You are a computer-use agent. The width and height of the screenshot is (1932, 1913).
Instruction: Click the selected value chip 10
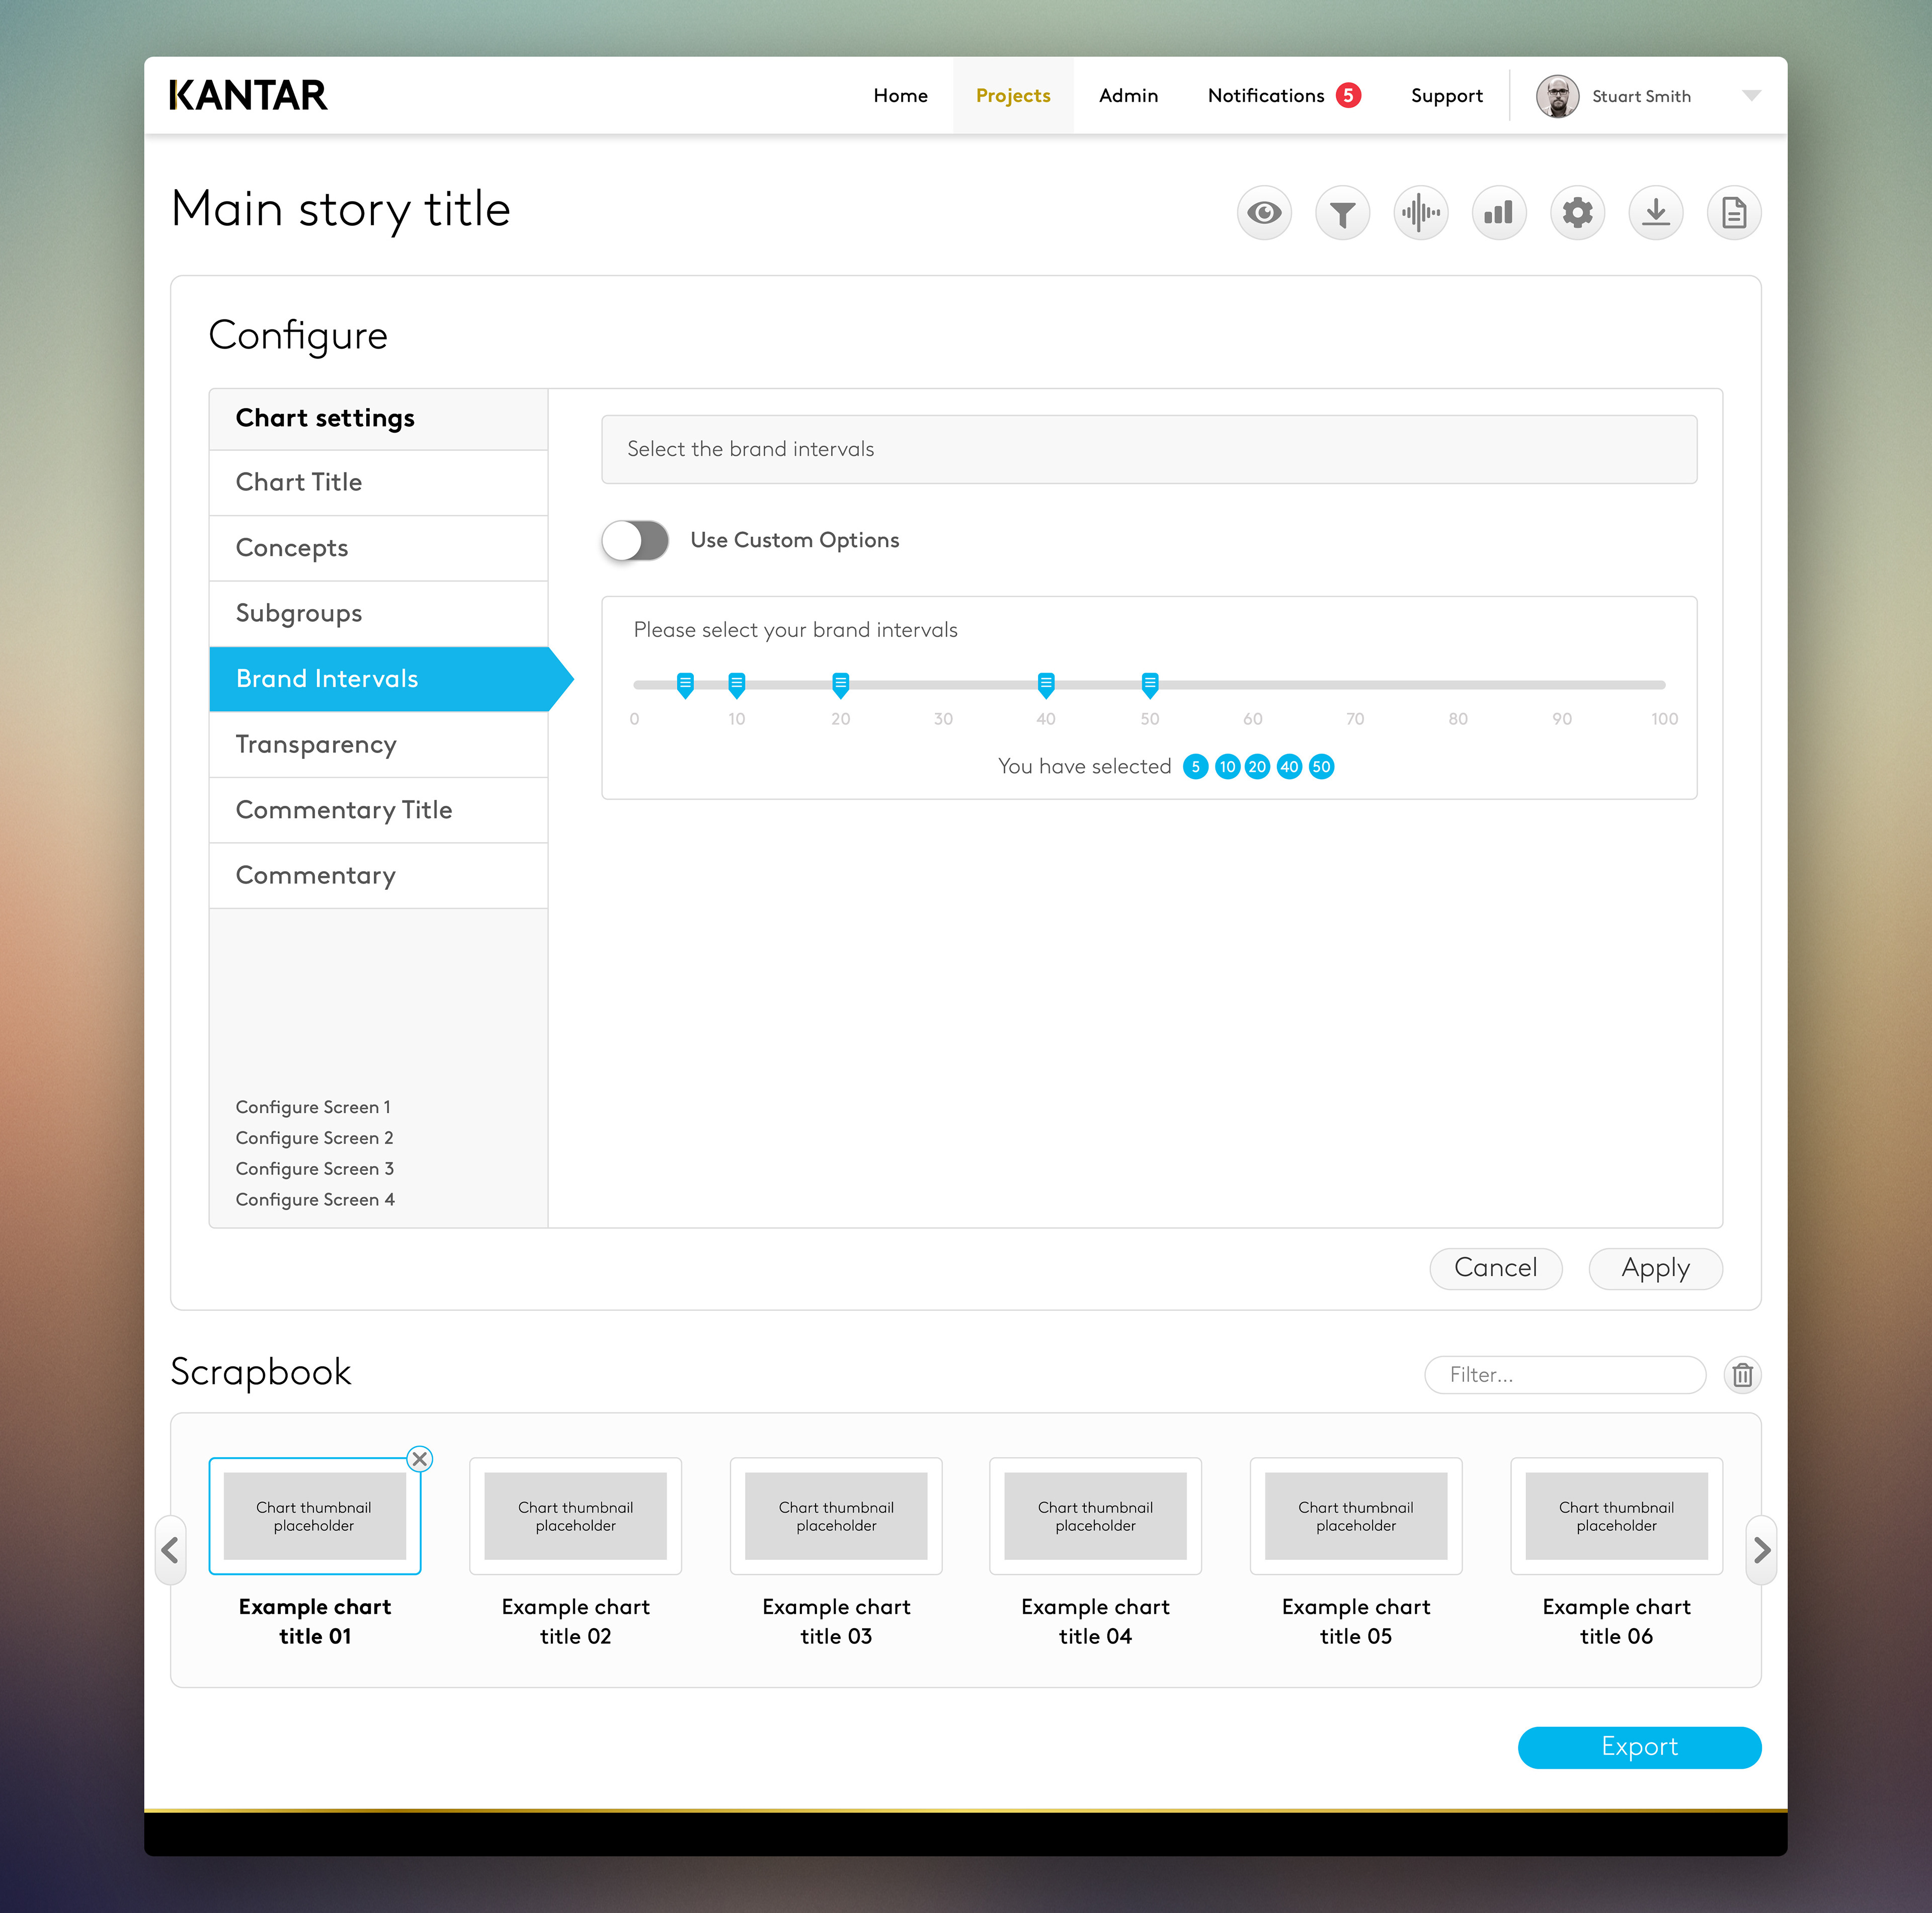point(1227,767)
